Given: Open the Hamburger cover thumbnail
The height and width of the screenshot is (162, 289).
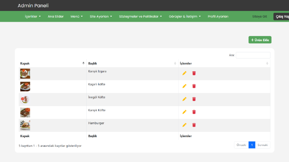Looking at the screenshot, I should [x=25, y=125].
